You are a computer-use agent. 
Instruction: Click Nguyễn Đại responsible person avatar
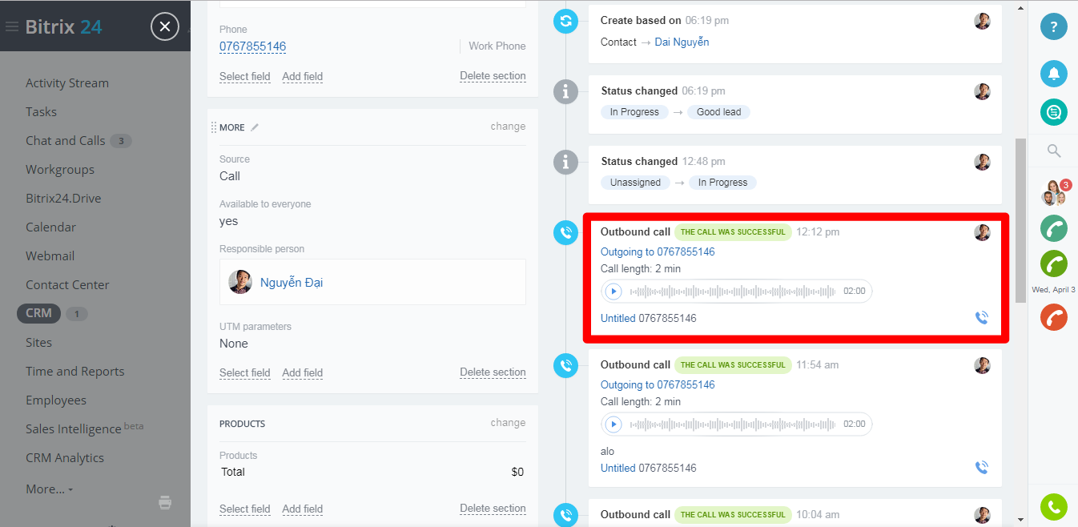tap(240, 282)
